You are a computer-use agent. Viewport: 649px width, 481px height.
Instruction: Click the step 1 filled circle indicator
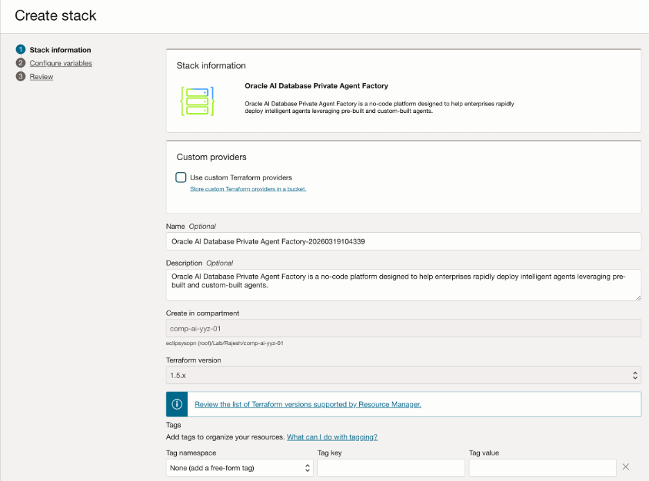(x=21, y=49)
